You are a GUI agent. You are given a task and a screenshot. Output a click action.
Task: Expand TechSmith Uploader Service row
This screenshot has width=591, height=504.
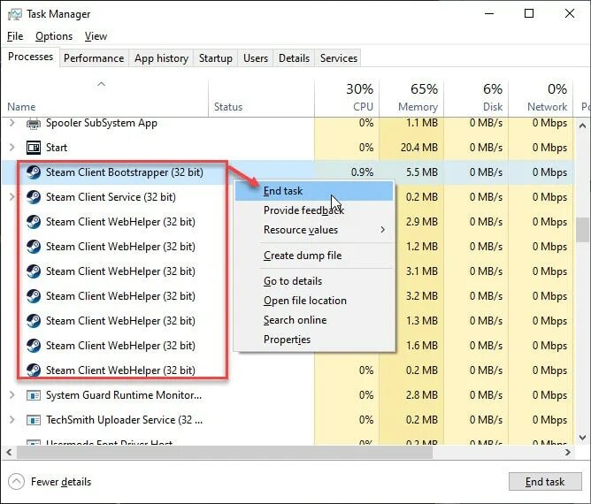[12, 420]
